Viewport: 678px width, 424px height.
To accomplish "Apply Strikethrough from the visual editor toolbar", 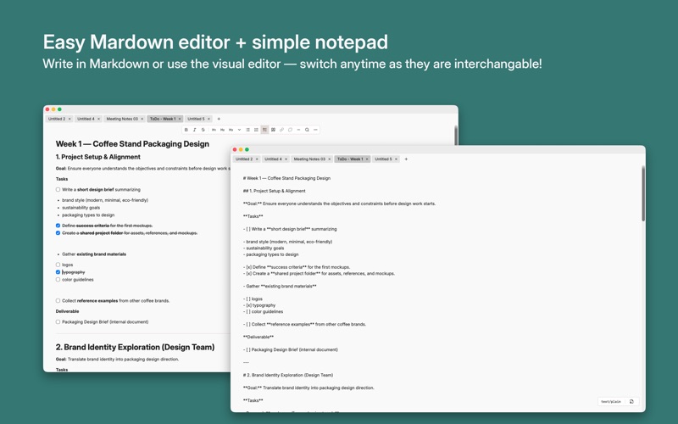I will [x=203, y=130].
